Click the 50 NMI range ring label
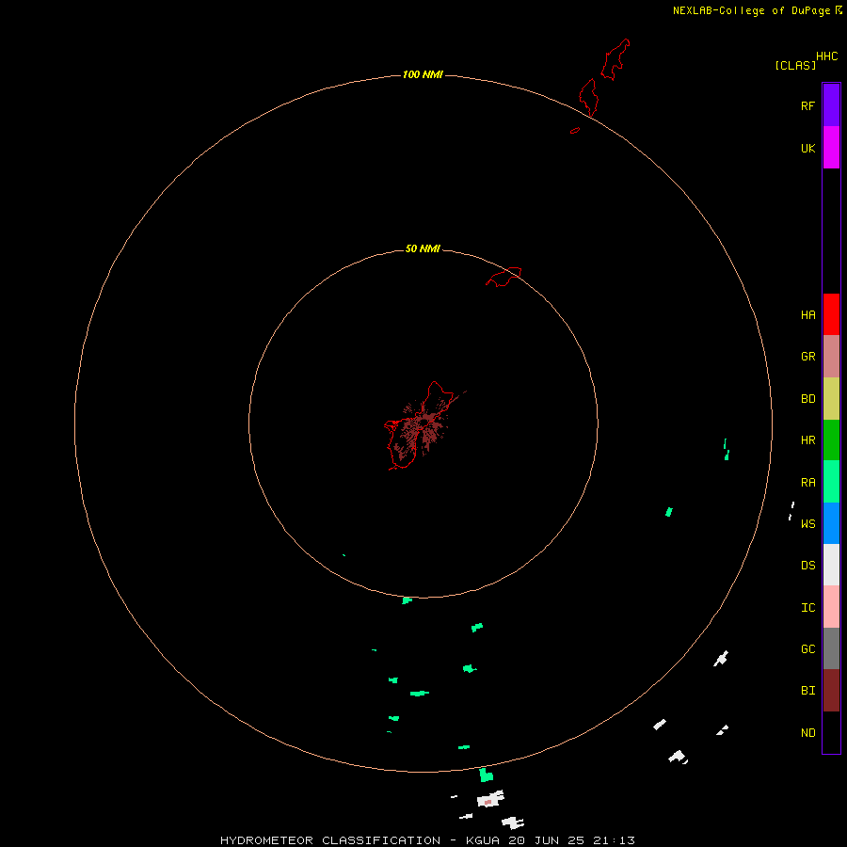 (x=423, y=248)
